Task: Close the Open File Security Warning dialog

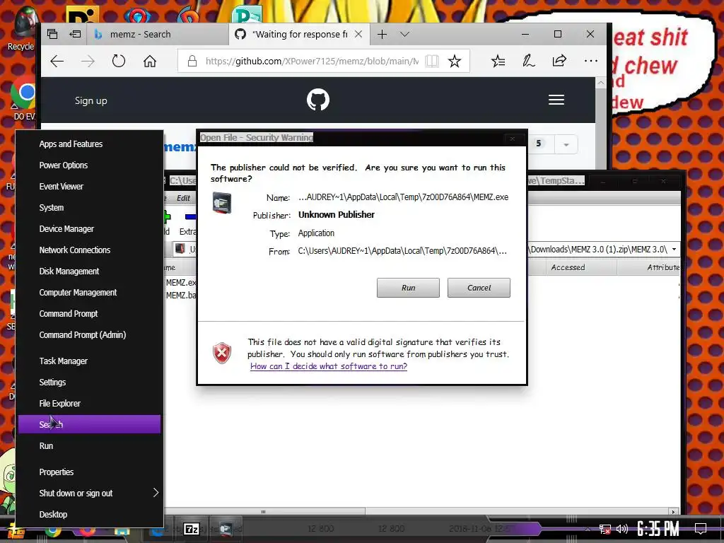Action: coord(512,138)
